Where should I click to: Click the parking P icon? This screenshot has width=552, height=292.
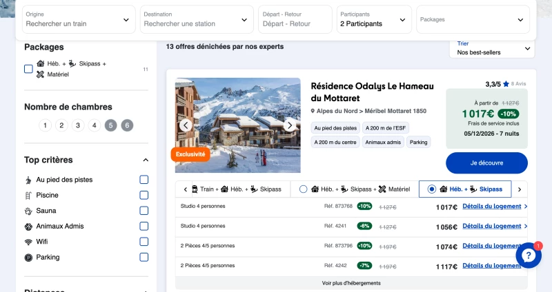(x=28, y=258)
